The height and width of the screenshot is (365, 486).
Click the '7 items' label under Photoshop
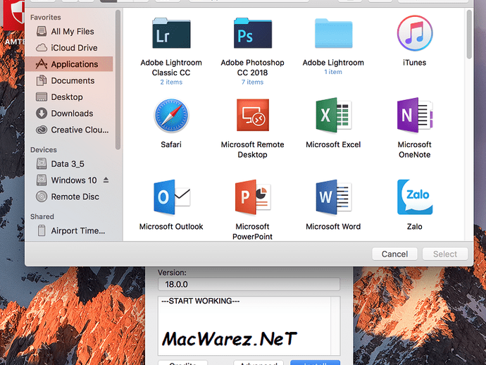point(253,82)
